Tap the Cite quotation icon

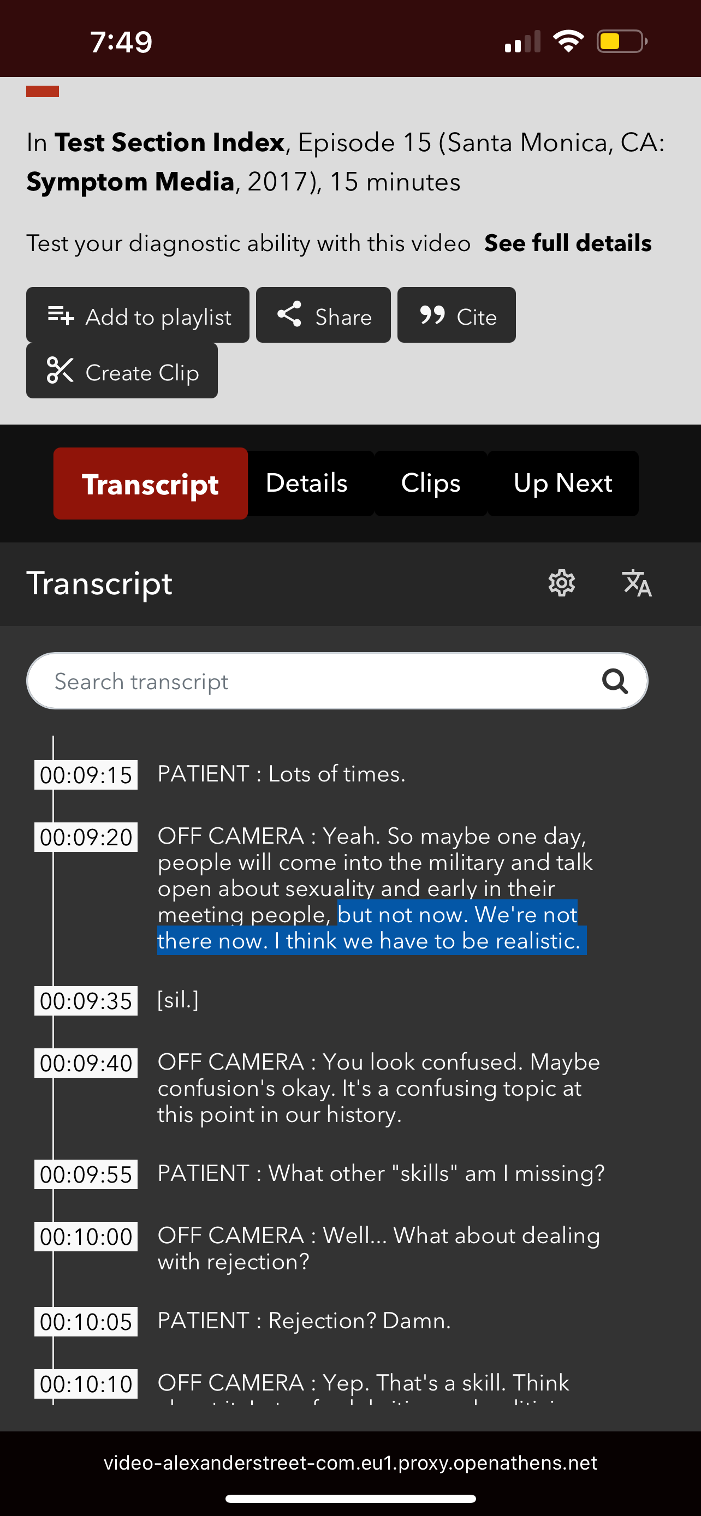[x=432, y=315]
